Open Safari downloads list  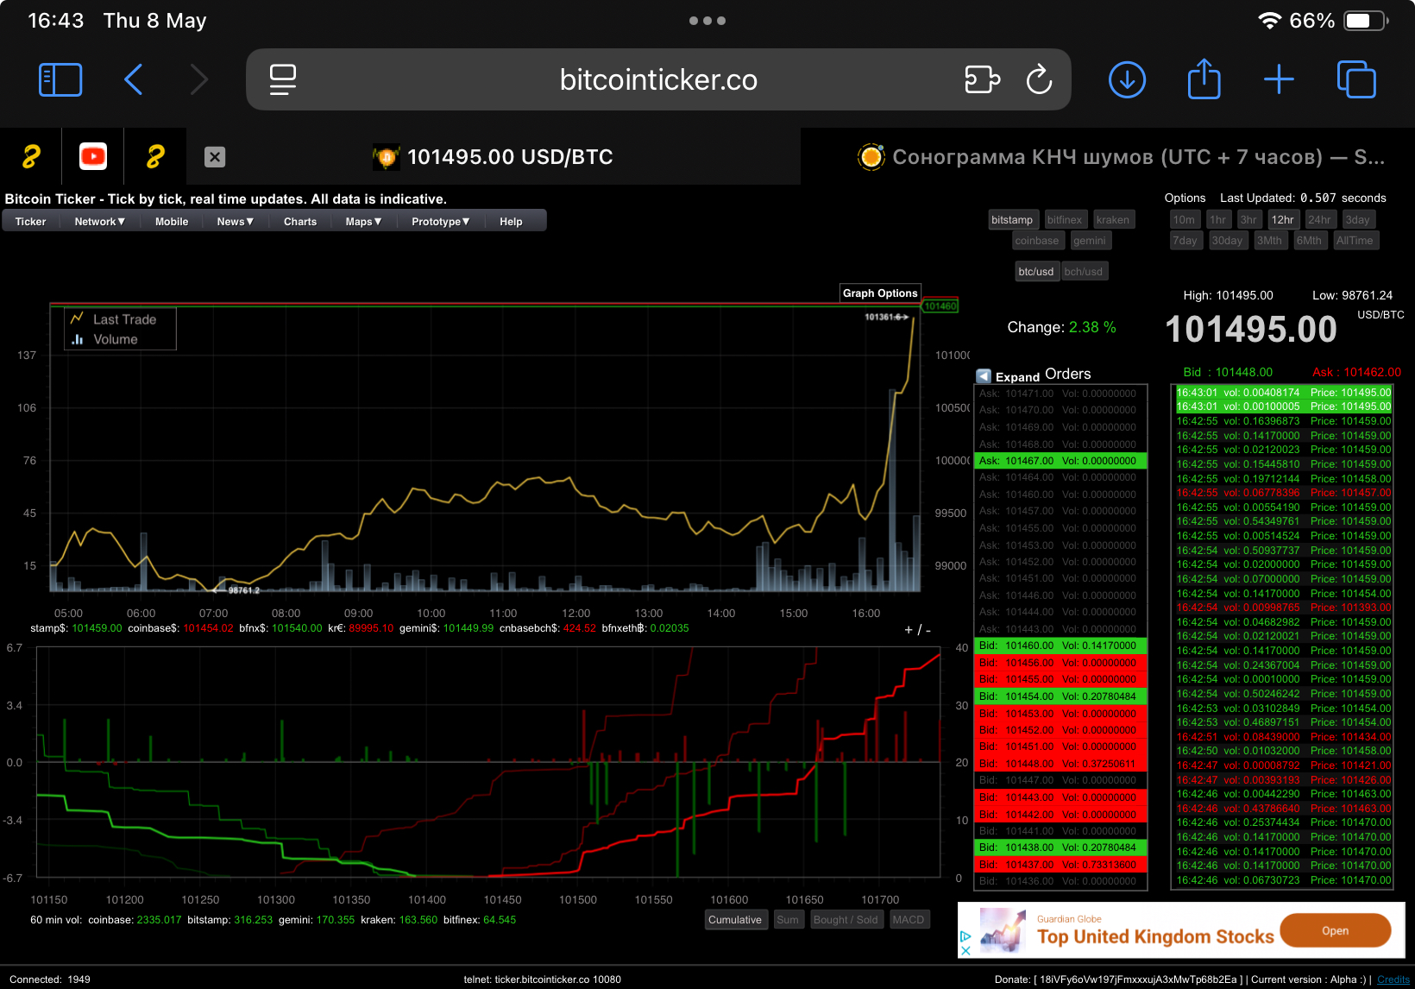[1127, 79]
